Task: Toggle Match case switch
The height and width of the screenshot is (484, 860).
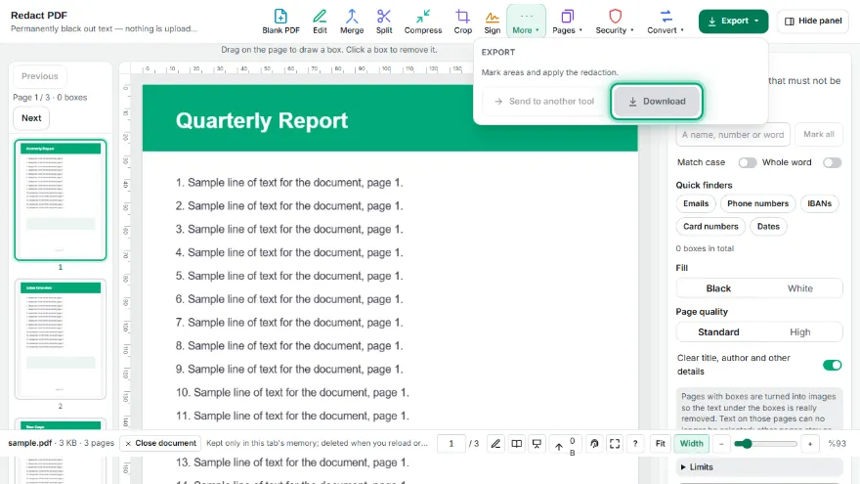Action: pyautogui.click(x=747, y=162)
